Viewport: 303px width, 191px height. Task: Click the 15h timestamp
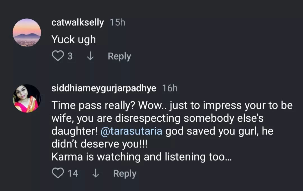coord(117,23)
